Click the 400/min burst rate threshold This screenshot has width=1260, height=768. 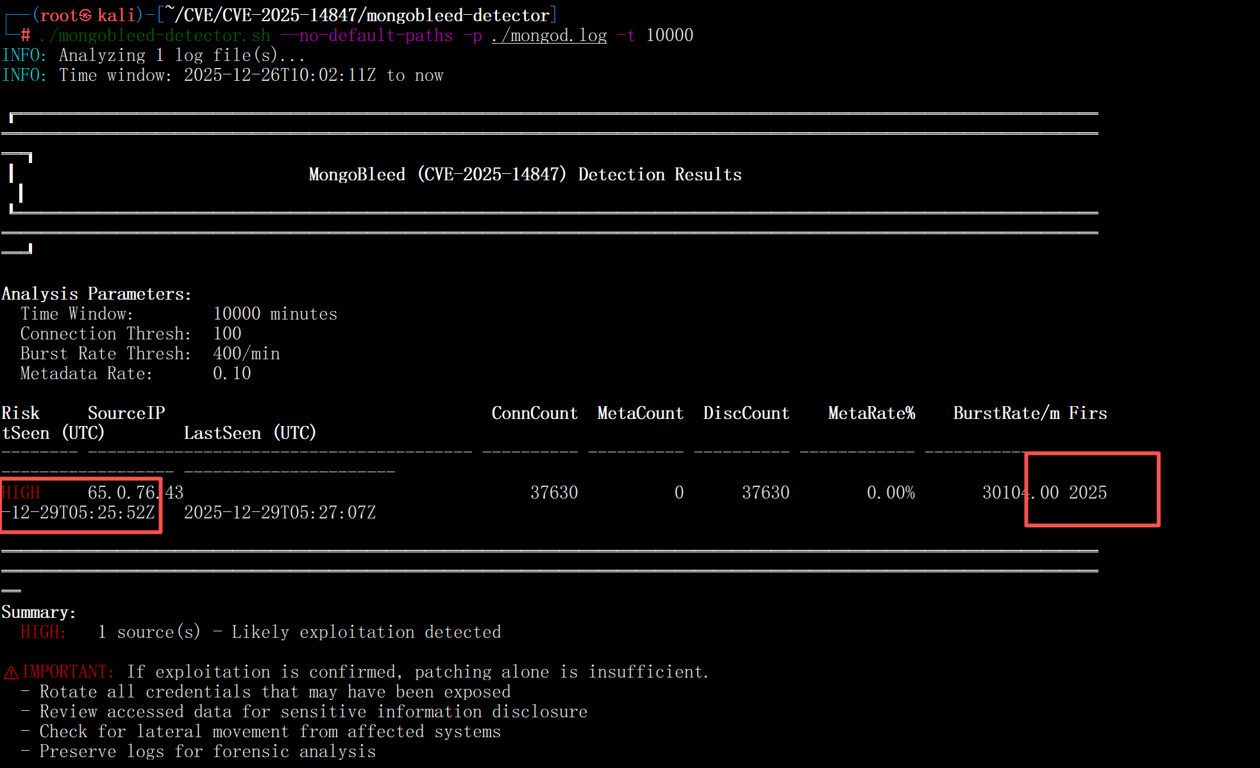pos(246,354)
